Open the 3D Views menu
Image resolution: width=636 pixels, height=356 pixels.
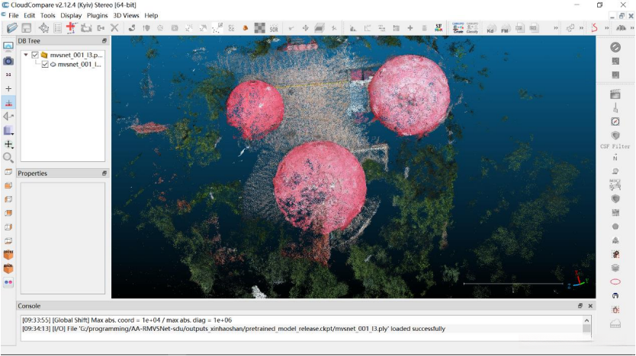(126, 15)
